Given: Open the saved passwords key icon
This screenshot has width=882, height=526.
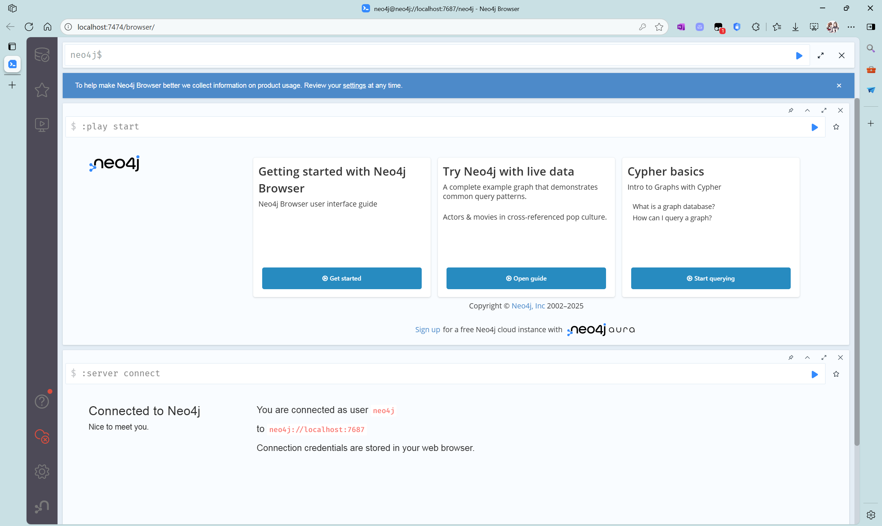Looking at the screenshot, I should tap(642, 27).
